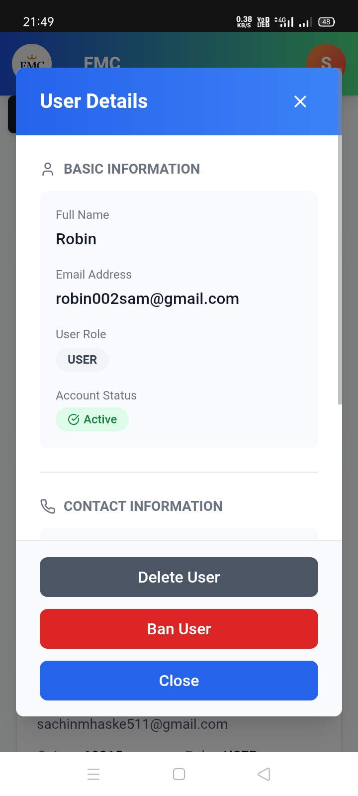Tap the battery indicator in status bar
The width and height of the screenshot is (358, 796).
click(x=327, y=22)
